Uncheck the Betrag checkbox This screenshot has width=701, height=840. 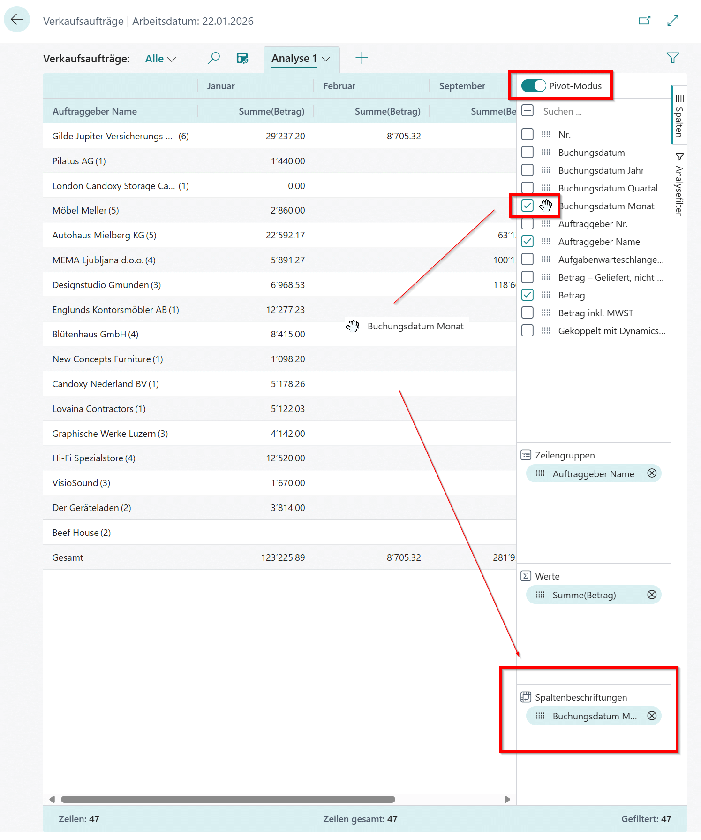coord(527,295)
